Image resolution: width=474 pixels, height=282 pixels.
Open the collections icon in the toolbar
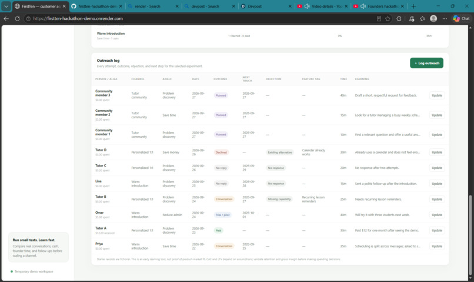click(412, 18)
